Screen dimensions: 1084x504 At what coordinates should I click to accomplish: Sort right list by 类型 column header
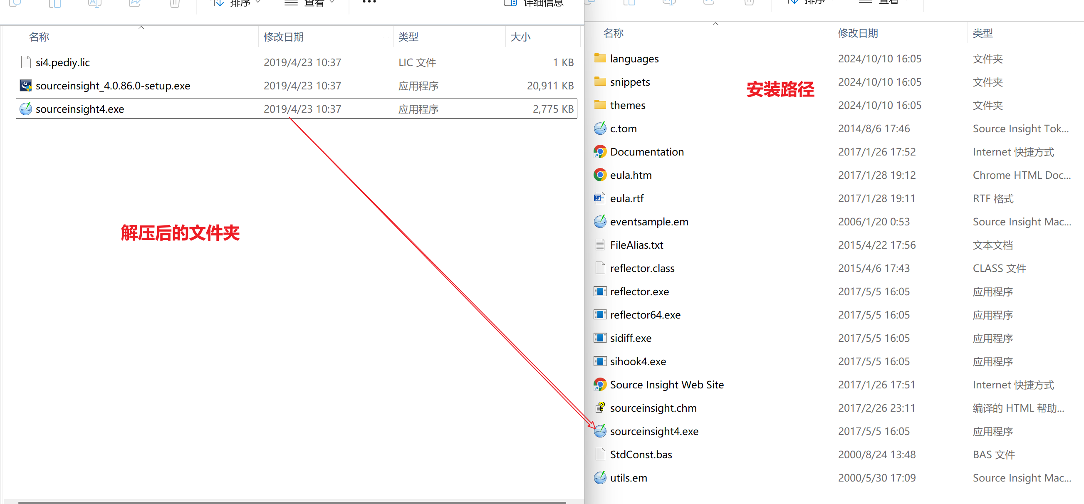983,33
